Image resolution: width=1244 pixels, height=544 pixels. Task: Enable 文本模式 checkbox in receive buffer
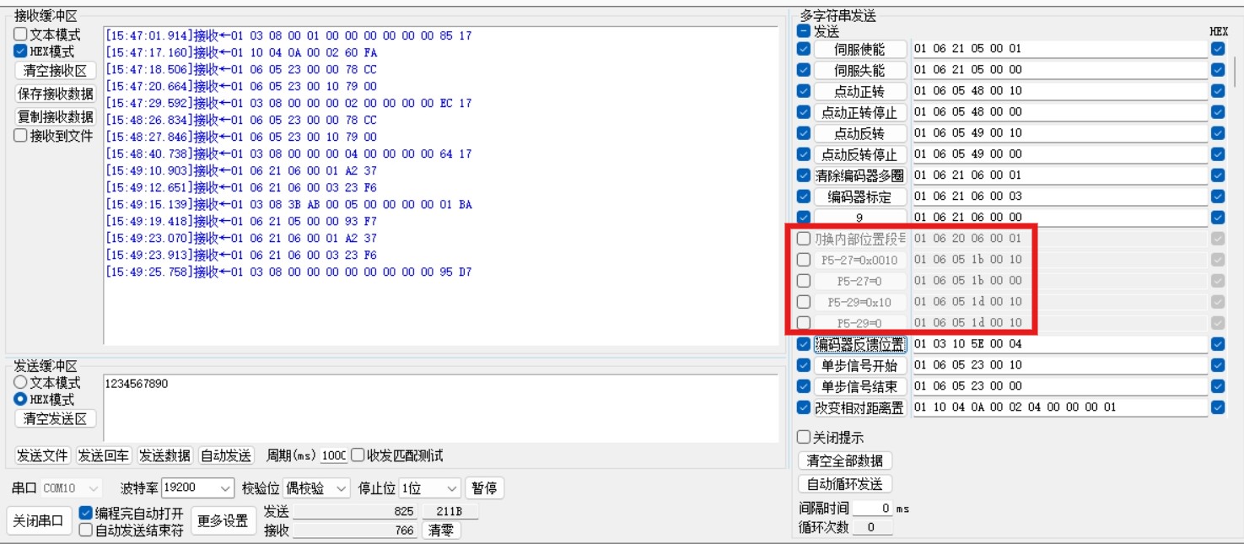pyautogui.click(x=20, y=35)
